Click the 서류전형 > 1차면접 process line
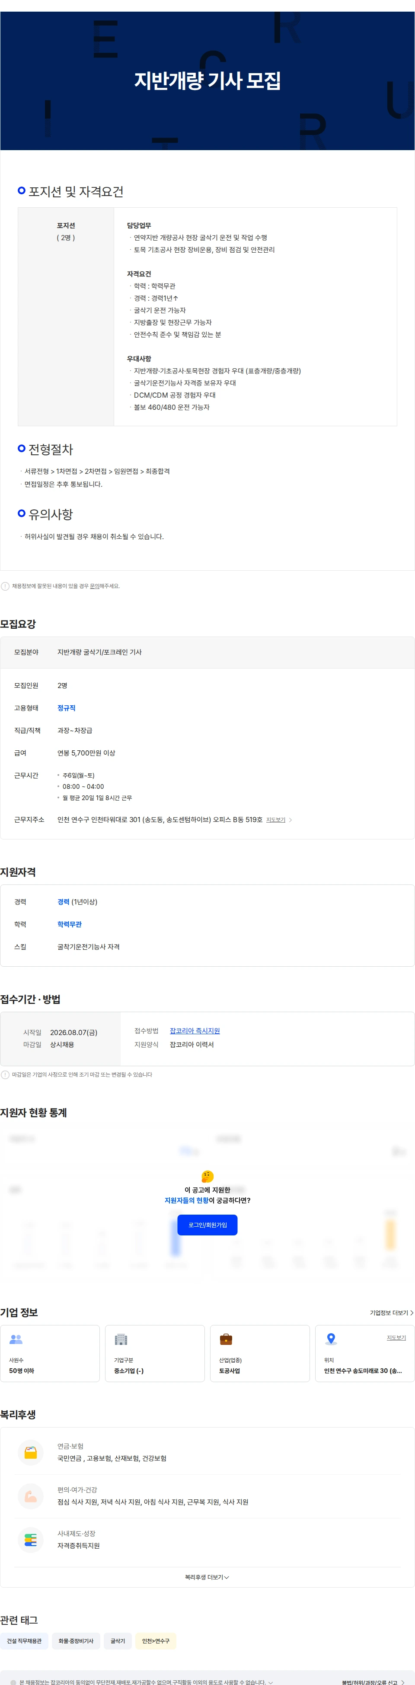This screenshot has height=1685, width=415. click(97, 471)
